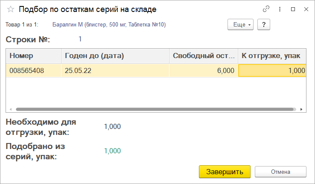Close the series selection dialog

click(x=306, y=9)
